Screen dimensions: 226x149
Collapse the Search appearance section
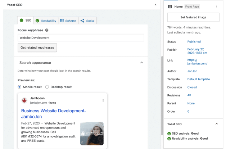[x=141, y=63]
